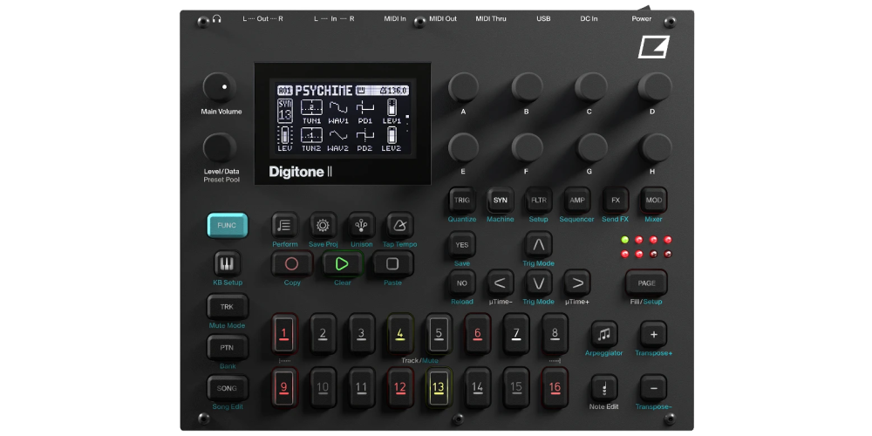Toggle track key 6

(x=477, y=334)
